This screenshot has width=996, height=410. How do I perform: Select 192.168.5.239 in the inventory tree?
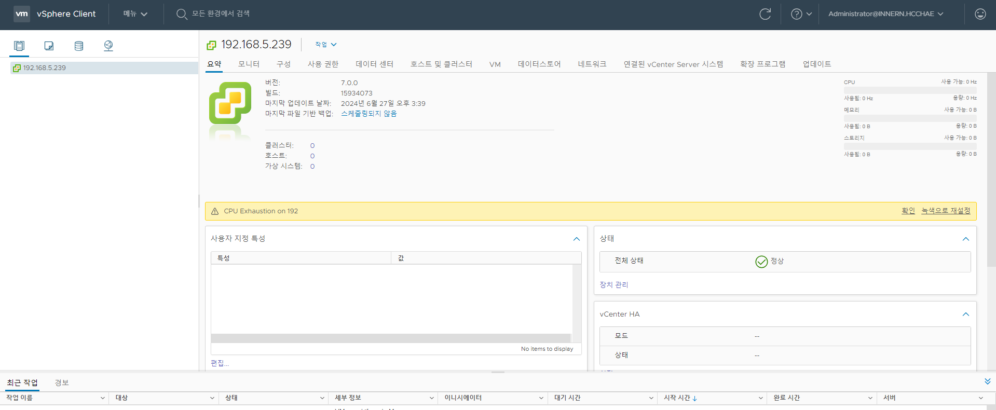(104, 68)
